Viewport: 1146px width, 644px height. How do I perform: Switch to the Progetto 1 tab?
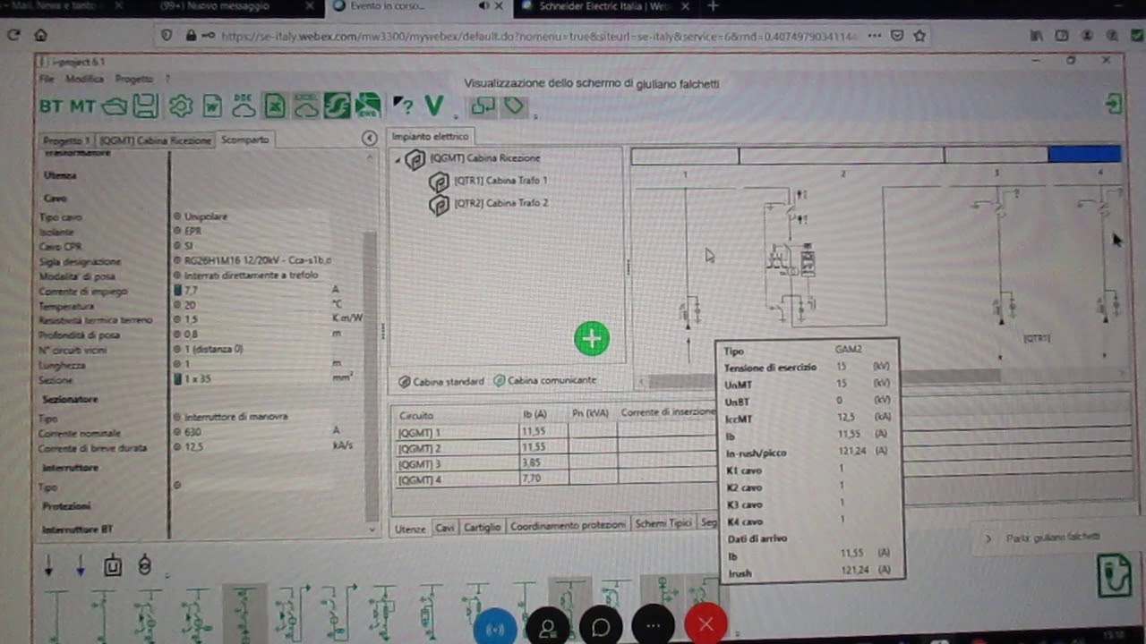66,140
